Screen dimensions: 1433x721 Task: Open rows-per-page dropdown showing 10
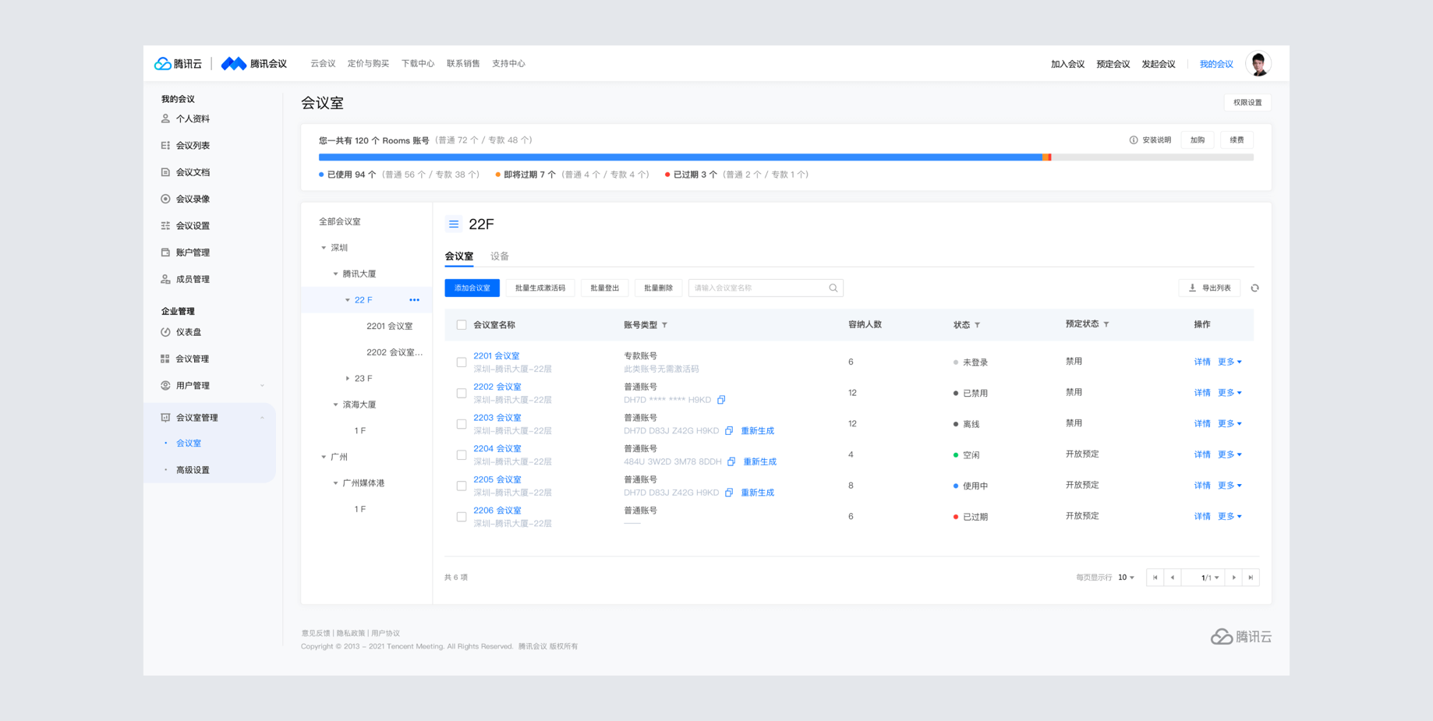tap(1126, 578)
